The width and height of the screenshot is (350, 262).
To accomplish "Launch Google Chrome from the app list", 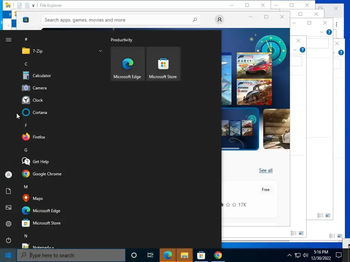I will click(62, 174).
